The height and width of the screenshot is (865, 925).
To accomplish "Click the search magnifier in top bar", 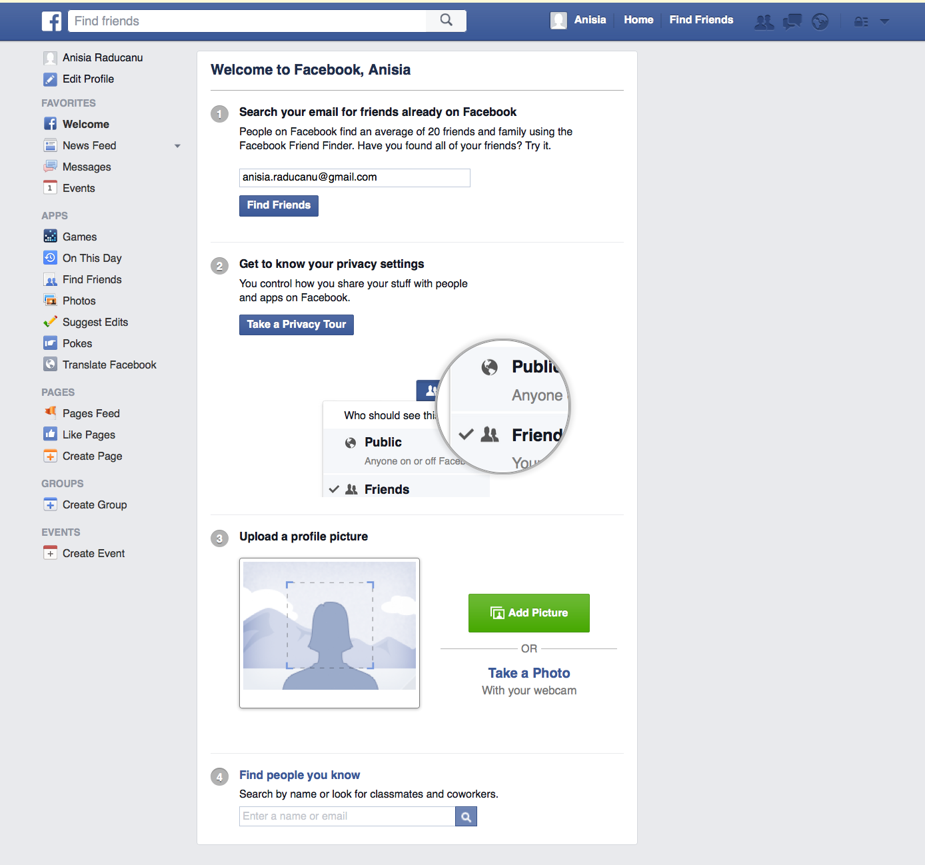I will [446, 21].
